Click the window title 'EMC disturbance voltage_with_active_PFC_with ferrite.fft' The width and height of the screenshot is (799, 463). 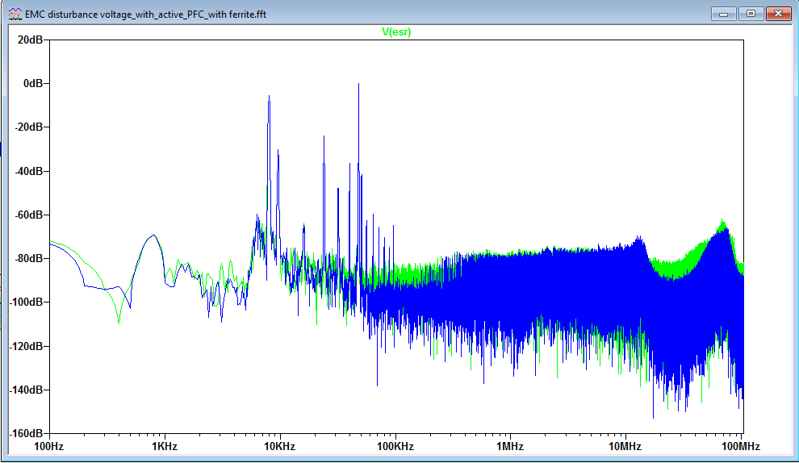pyautogui.click(x=146, y=15)
